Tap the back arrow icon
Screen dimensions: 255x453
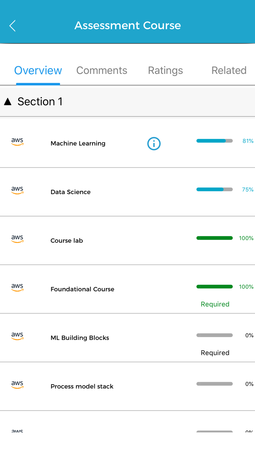pyautogui.click(x=12, y=26)
